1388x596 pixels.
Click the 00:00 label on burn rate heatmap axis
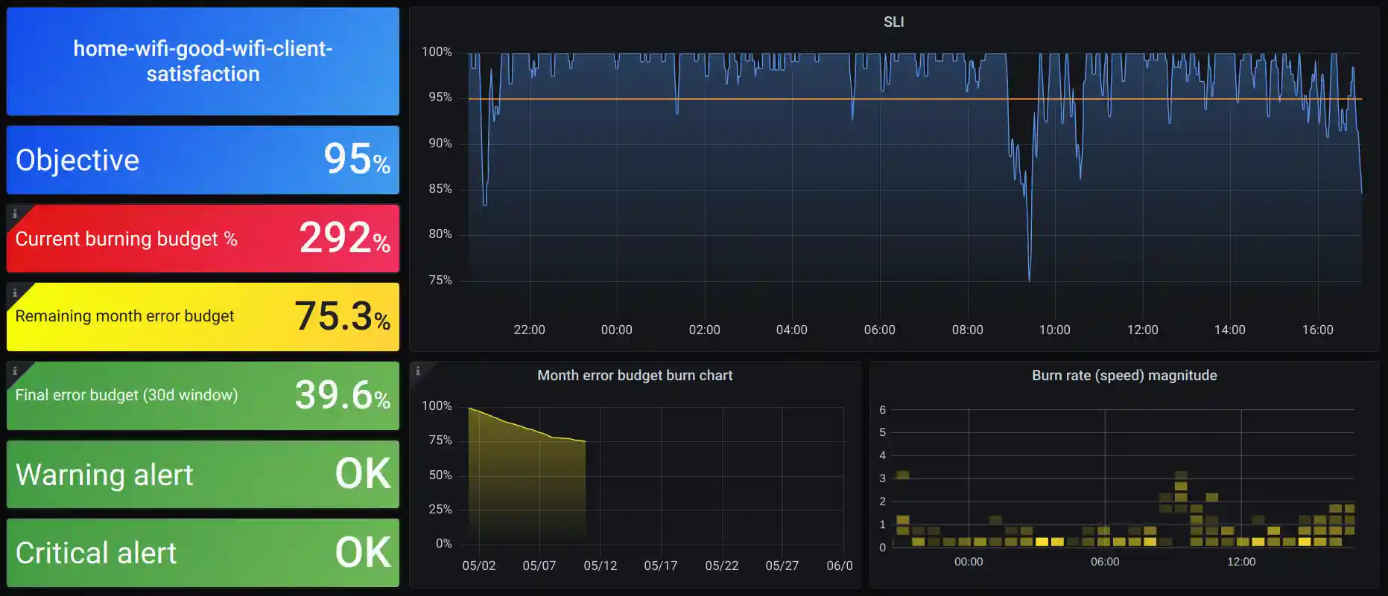968,562
